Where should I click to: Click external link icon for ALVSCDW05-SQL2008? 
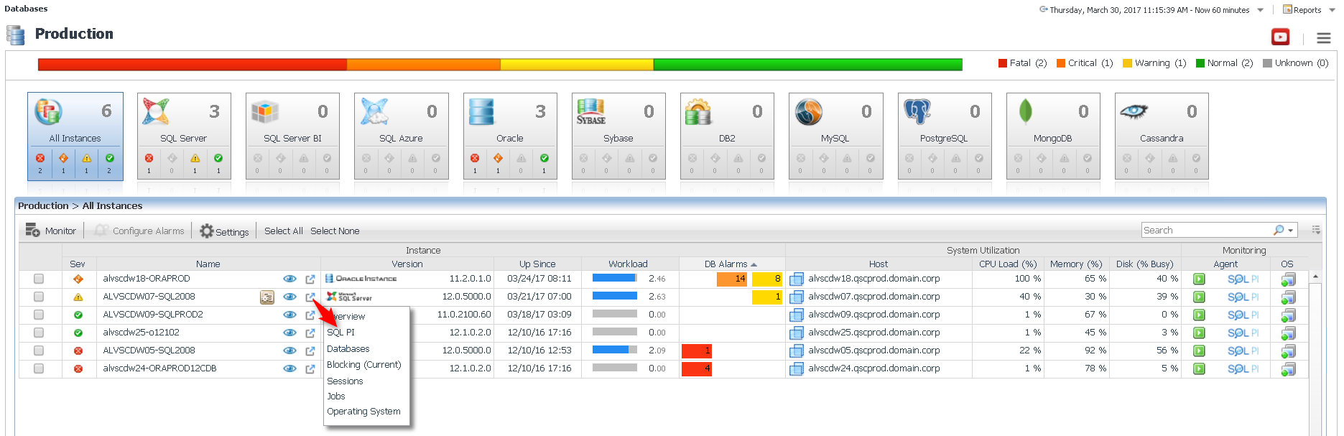click(310, 351)
